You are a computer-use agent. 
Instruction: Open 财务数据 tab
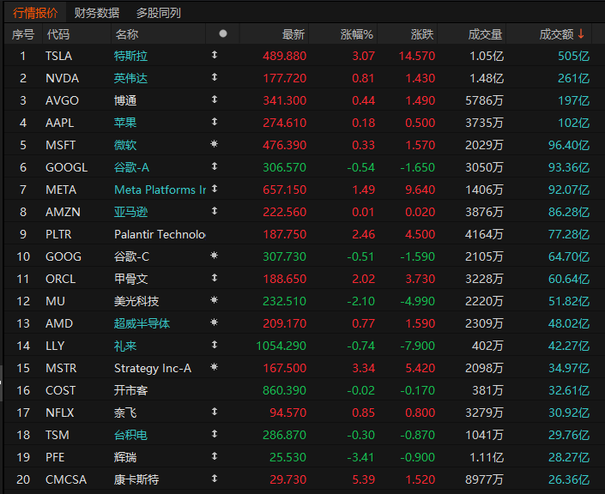coord(96,13)
